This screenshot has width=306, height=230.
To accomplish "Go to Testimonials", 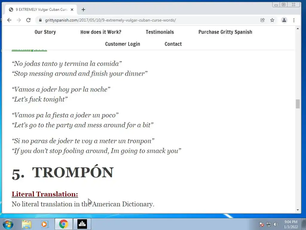I will [160, 32].
